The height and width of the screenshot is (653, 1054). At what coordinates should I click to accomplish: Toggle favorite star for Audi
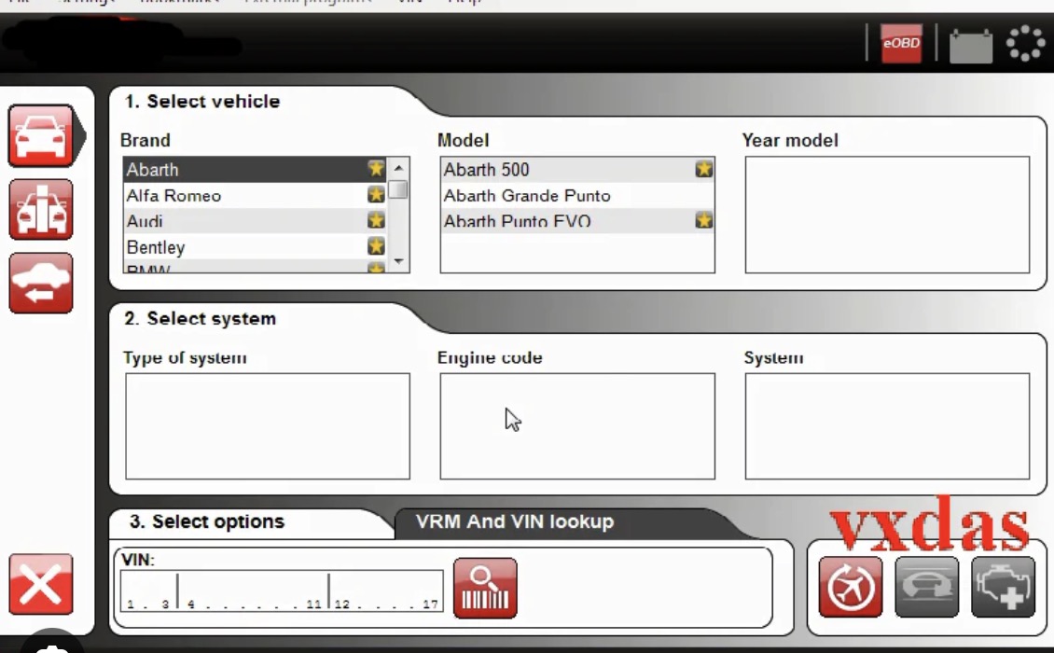click(376, 220)
